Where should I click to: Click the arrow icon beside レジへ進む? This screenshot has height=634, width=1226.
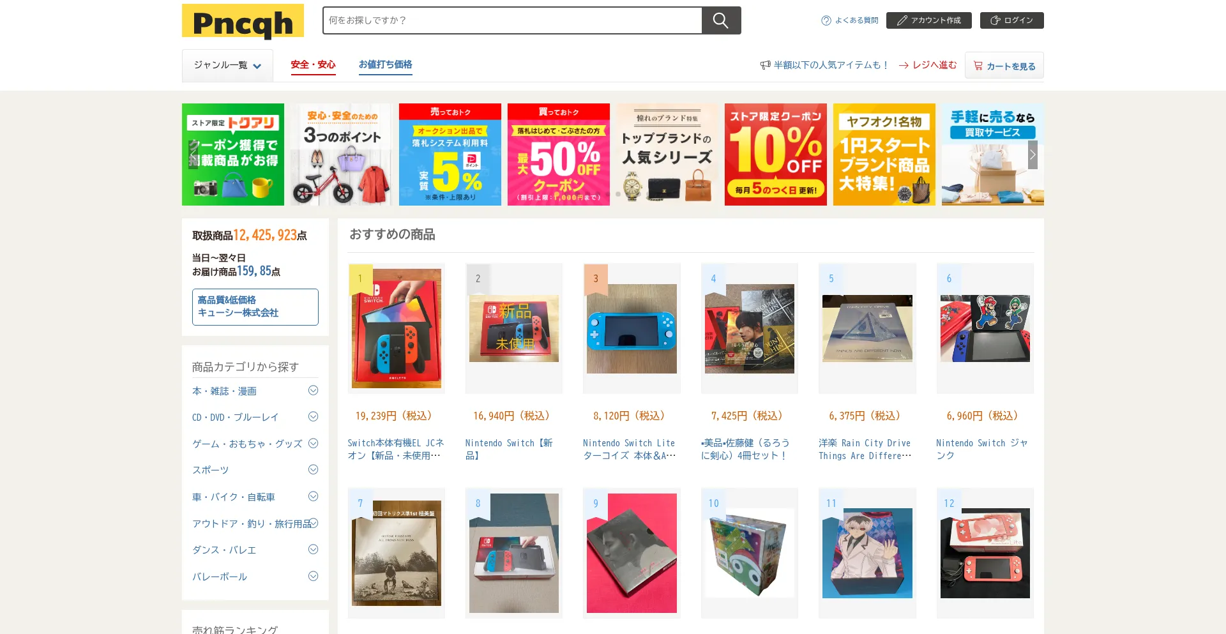tap(904, 65)
